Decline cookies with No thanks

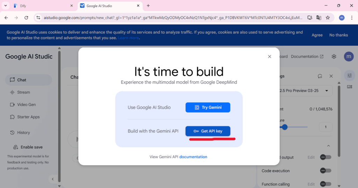[338, 35]
